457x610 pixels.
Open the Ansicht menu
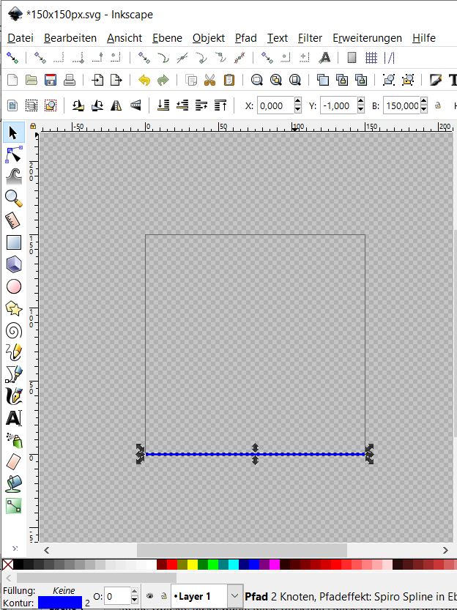click(125, 38)
